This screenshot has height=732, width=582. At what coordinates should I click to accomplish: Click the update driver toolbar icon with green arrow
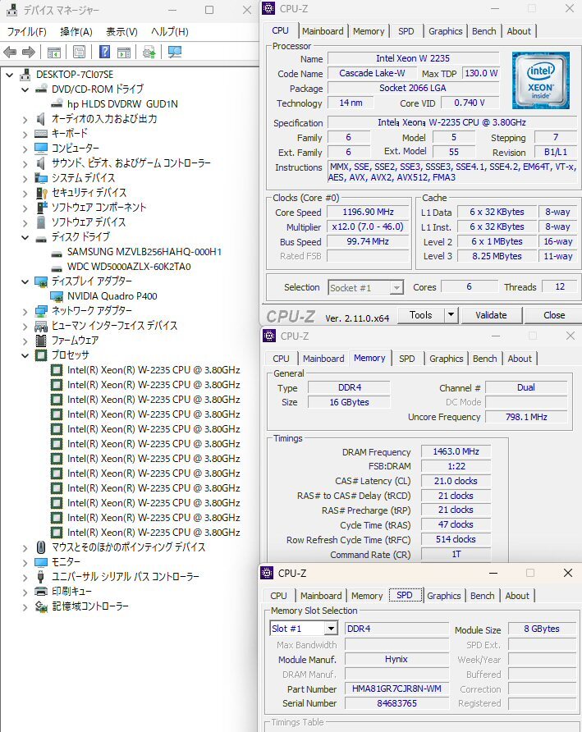tap(149, 52)
